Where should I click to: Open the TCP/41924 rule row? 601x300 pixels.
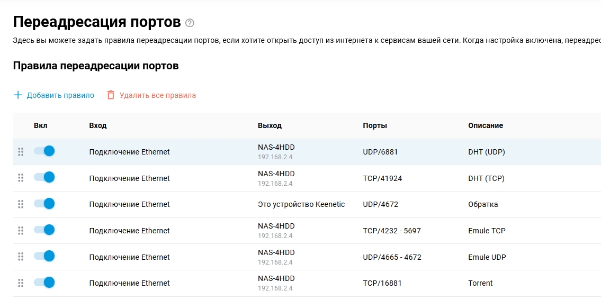click(382, 178)
